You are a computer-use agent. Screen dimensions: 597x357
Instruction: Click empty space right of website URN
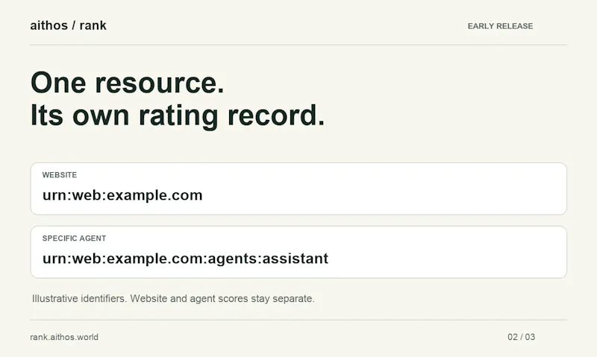(x=381, y=195)
